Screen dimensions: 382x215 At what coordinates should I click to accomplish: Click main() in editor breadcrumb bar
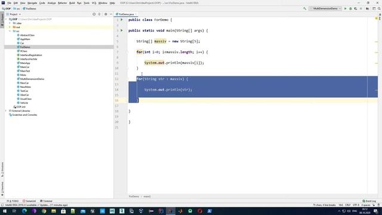click(147, 196)
